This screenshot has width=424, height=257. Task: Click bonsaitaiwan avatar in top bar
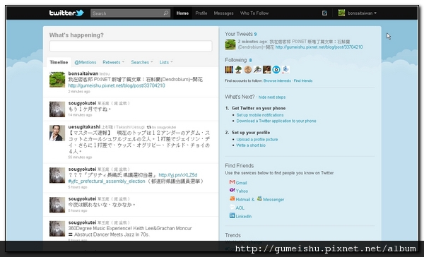341,13
